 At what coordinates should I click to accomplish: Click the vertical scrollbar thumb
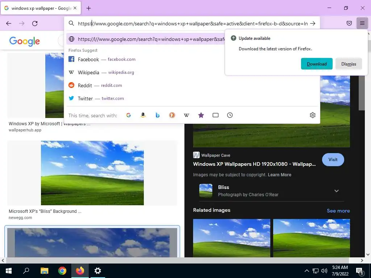[362, 93]
